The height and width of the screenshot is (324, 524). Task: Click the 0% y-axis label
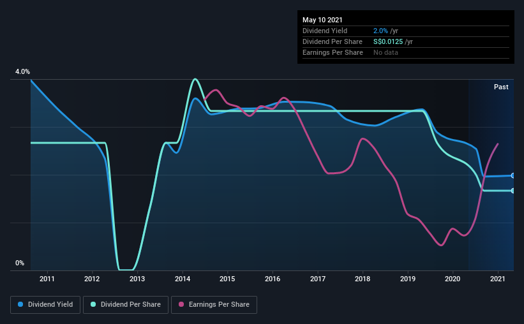[20, 263]
